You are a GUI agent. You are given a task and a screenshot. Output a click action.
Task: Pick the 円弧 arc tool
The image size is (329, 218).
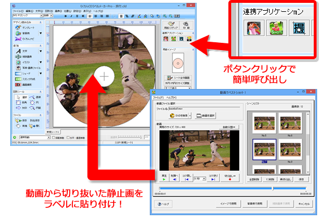(x=35, y=108)
